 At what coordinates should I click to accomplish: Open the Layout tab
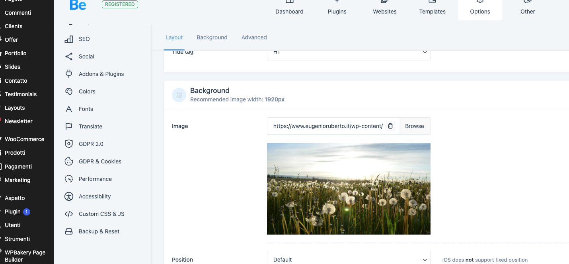pyautogui.click(x=174, y=37)
